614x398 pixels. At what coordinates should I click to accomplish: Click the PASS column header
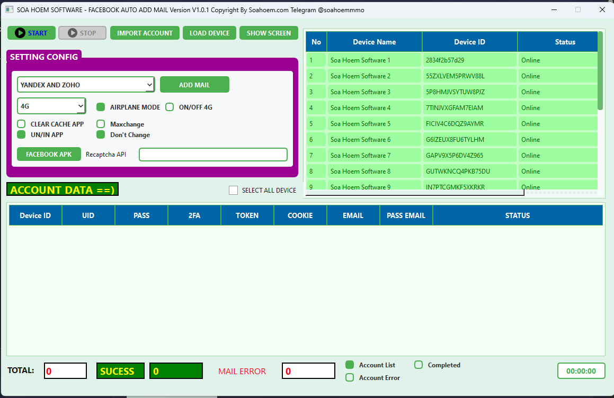click(141, 215)
